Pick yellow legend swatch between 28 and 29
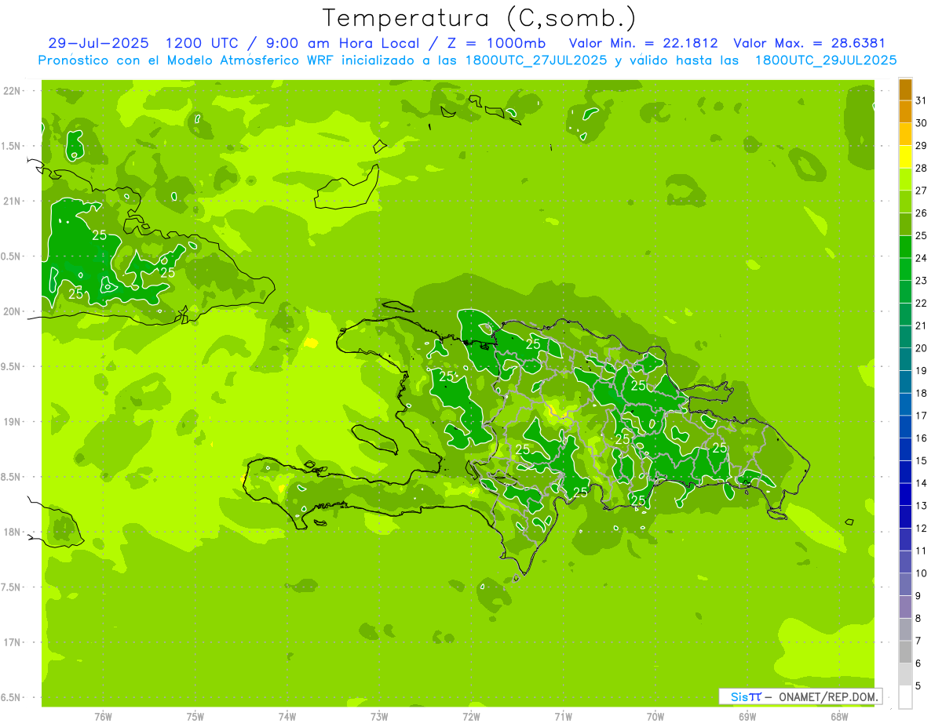The height and width of the screenshot is (727, 942). point(905,157)
